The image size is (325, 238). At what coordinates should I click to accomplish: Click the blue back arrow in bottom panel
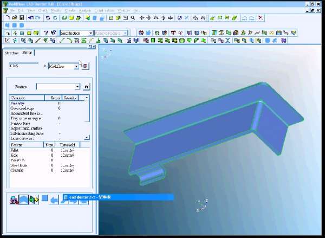[54, 200]
